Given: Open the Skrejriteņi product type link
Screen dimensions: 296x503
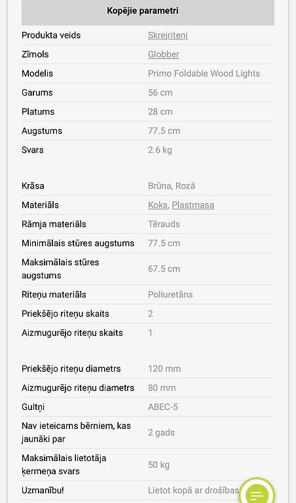Looking at the screenshot, I should [x=168, y=35].
